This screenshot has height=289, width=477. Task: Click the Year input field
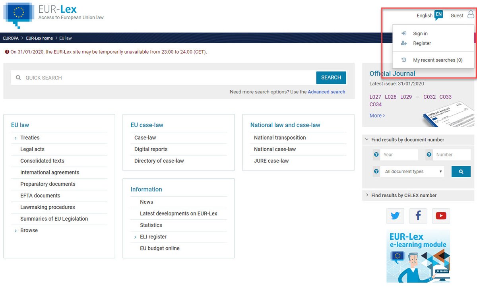(400, 155)
